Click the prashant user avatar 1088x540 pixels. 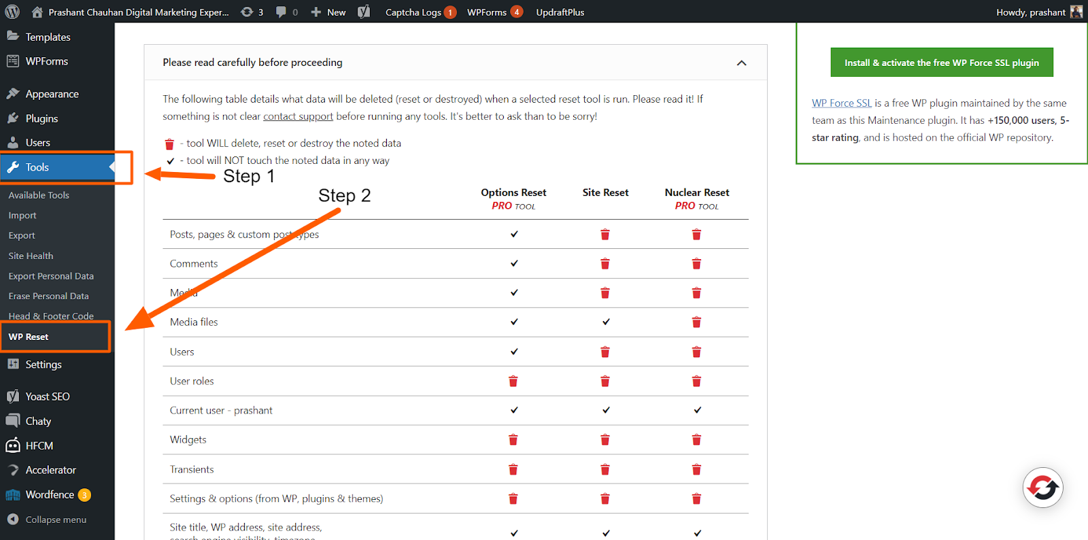1076,12
